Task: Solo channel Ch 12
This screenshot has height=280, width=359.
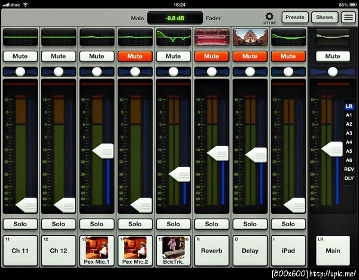Action: [x=59, y=224]
